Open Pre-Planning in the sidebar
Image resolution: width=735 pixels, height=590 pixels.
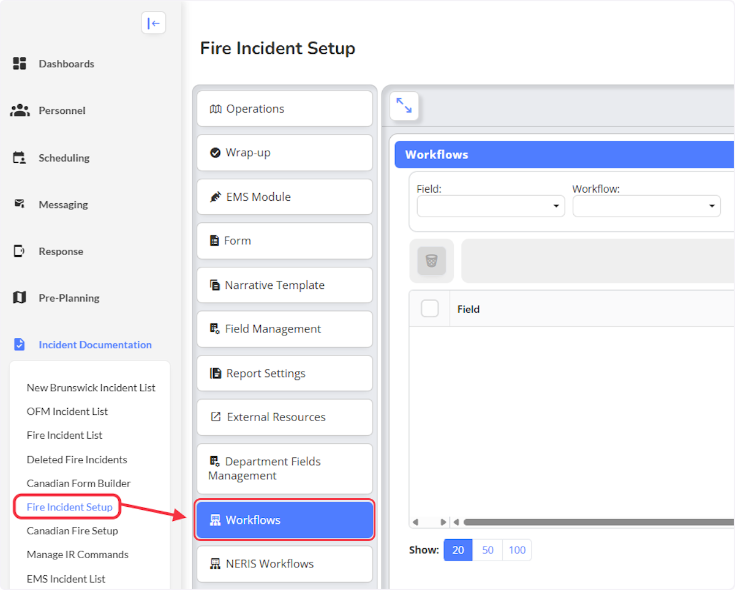pos(69,298)
